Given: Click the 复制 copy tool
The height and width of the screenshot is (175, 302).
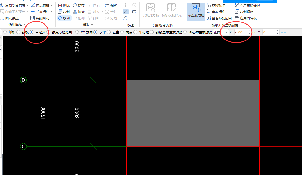Looking at the screenshot, I should click(64, 12).
